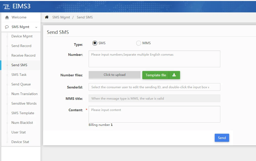Click the download icon beside Template file
This screenshot has width=256, height=161.
[x=174, y=75]
